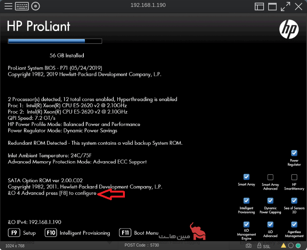Screen dimensions: 307x250
Task: Toggle the Smart Array Advanced checkbox
Action: click(x=270, y=177)
